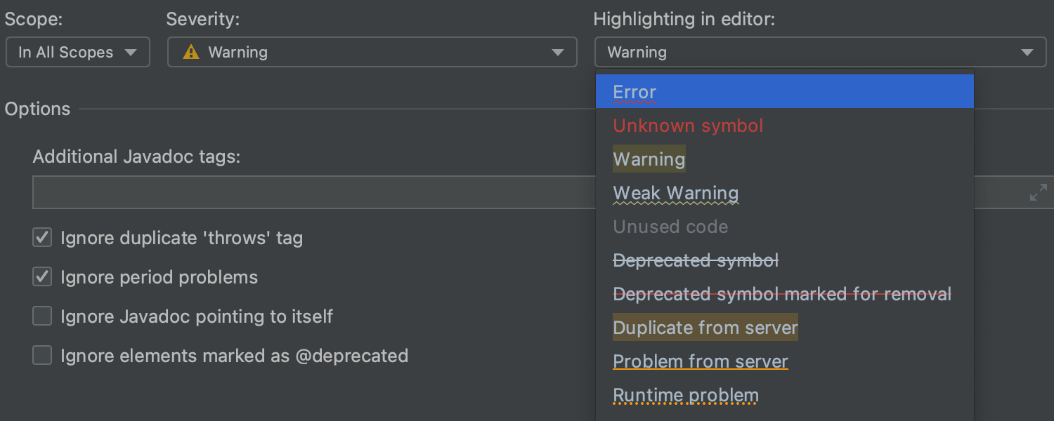Uncheck Ignore period problems
The width and height of the screenshot is (1054, 421).
pyautogui.click(x=42, y=277)
